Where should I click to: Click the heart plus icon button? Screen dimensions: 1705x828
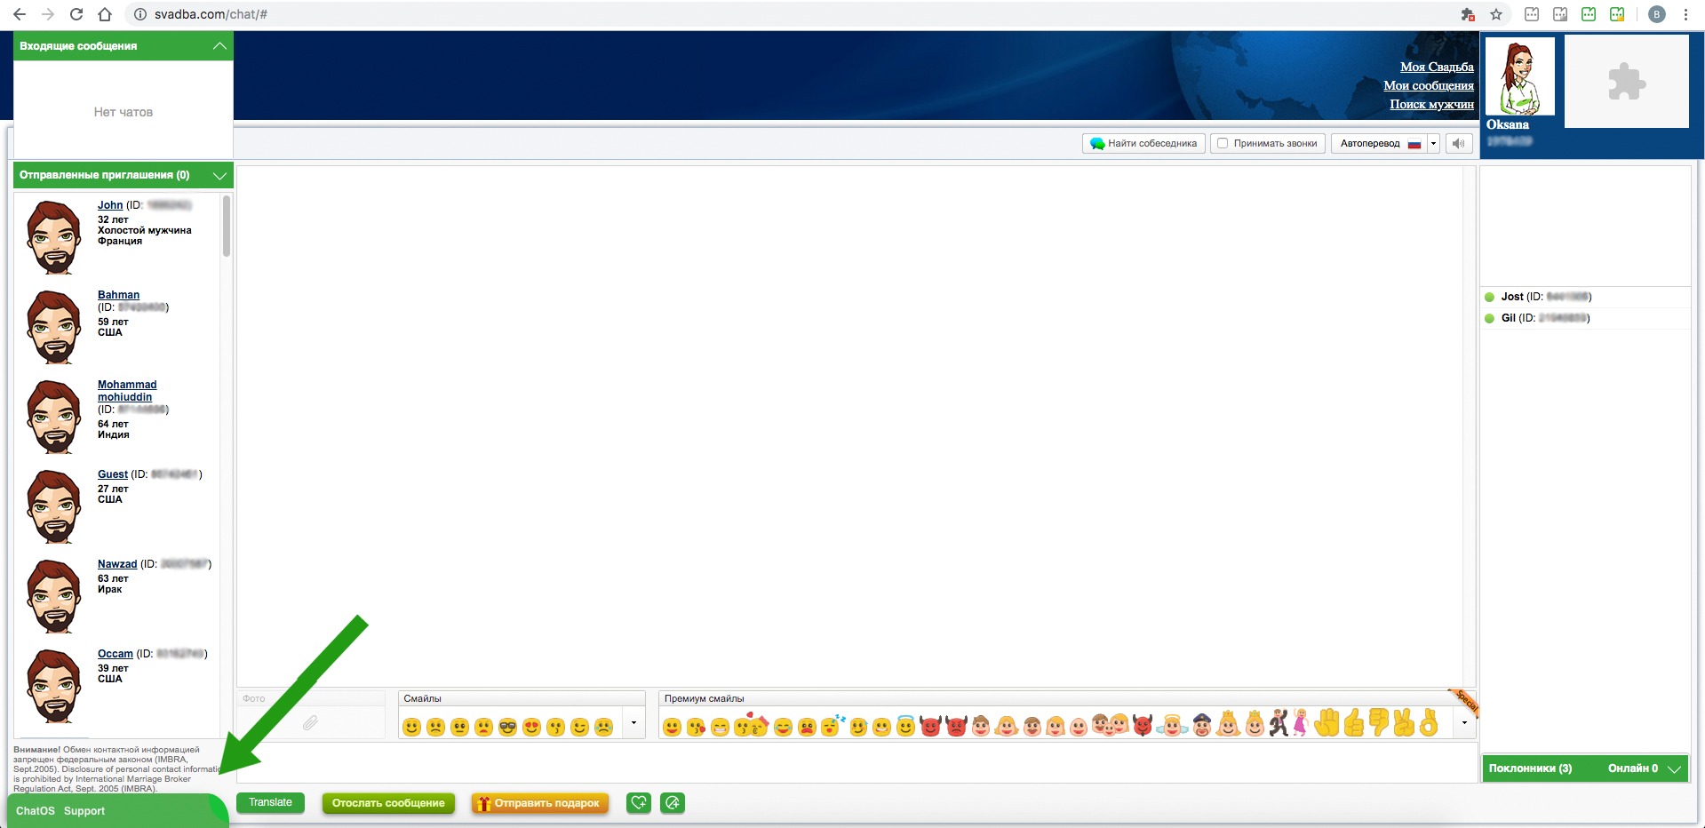tap(639, 803)
